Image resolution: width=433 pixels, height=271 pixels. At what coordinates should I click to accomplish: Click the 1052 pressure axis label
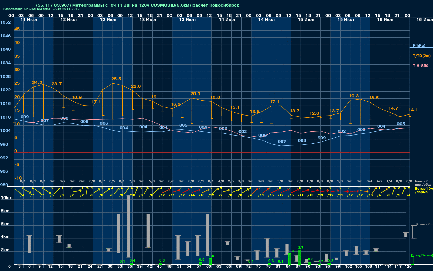click(x=5, y=22)
